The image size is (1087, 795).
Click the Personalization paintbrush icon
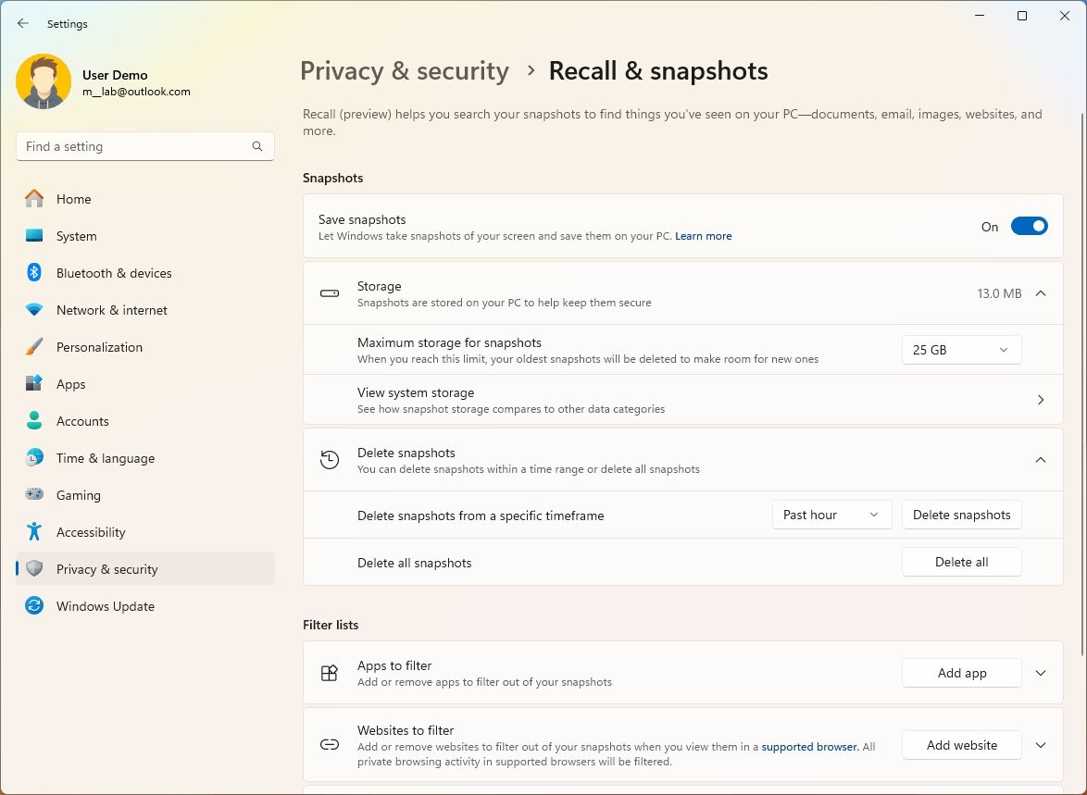[x=34, y=346]
